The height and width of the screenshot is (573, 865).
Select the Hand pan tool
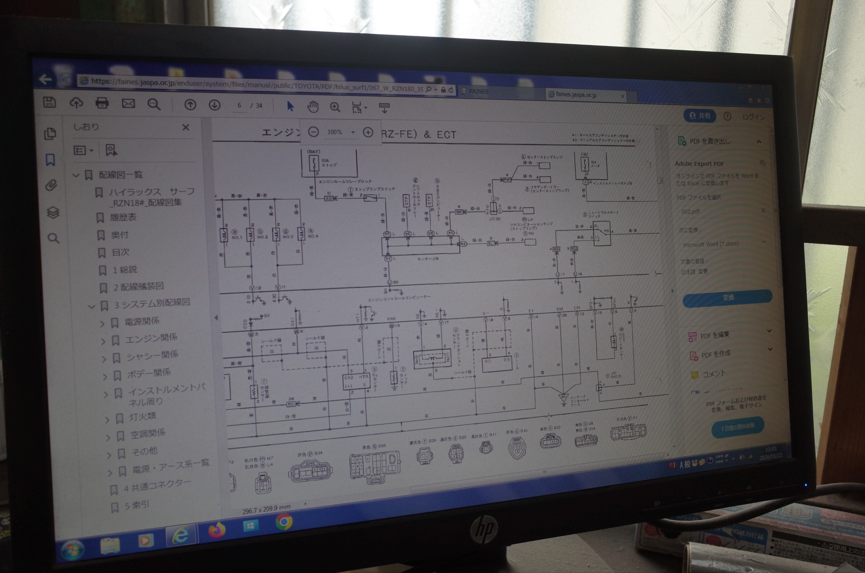pyautogui.click(x=313, y=107)
